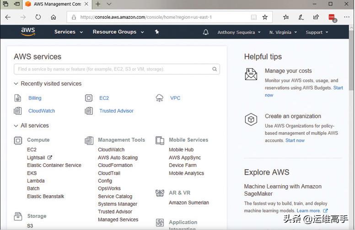Open CloudTrail service link
The image size is (355, 230).
[x=109, y=173]
